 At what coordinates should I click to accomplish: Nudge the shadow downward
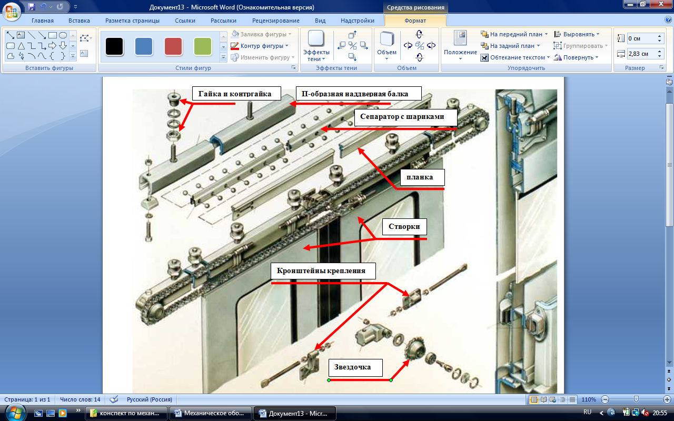[x=352, y=56]
